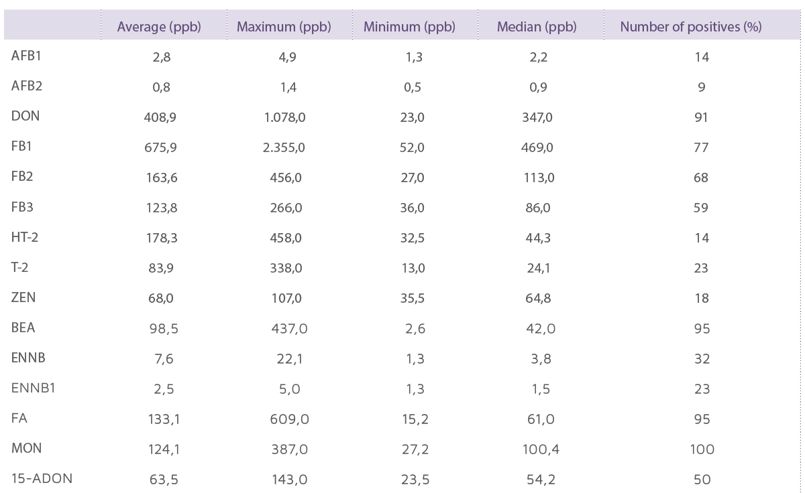The height and width of the screenshot is (493, 805).
Task: Select the Median (ppb) column header
Action: [537, 27]
